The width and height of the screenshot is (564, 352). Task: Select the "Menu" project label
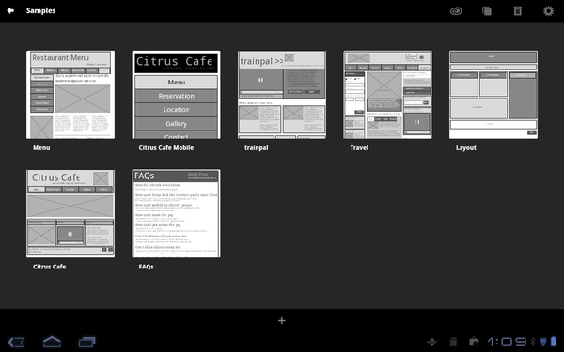(41, 147)
